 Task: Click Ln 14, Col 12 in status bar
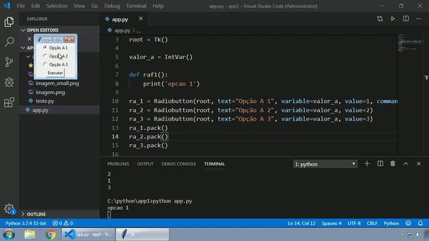(302, 223)
